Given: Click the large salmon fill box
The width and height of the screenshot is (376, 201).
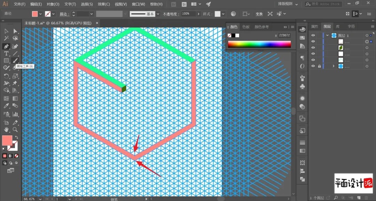Looking at the screenshot, I should [7, 140].
